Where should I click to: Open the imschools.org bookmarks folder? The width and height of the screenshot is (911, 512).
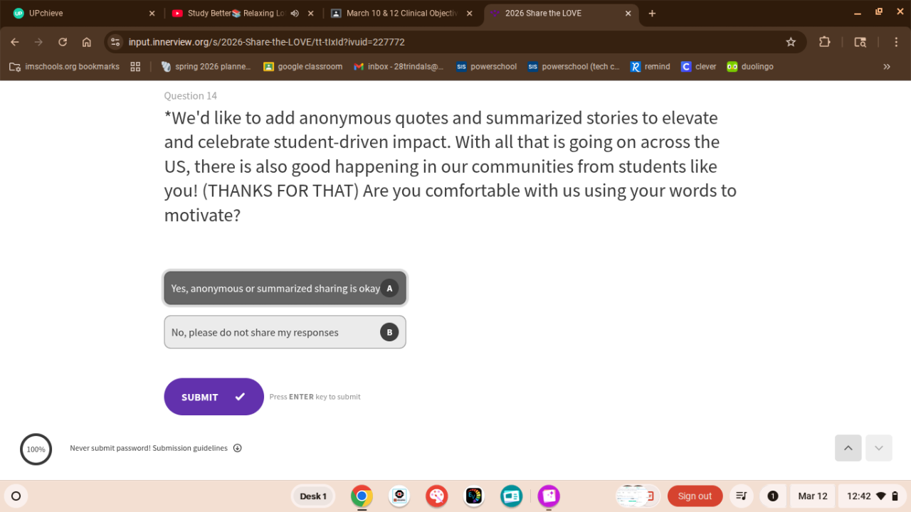tap(64, 67)
